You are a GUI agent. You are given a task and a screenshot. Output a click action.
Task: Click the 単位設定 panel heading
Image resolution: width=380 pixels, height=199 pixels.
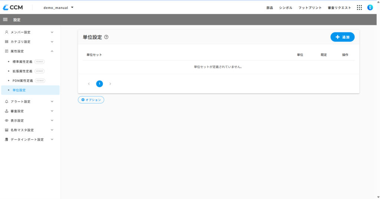coord(92,37)
